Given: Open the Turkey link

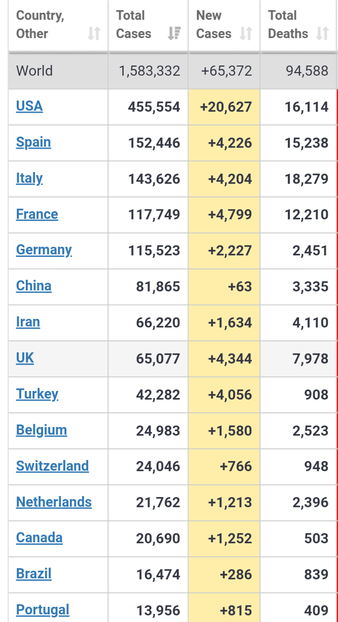Looking at the screenshot, I should (37, 394).
